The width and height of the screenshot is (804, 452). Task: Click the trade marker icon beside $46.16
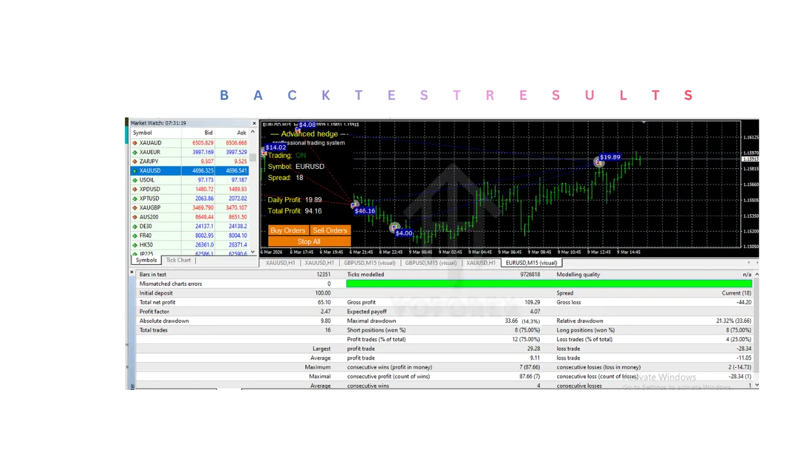coord(355,204)
